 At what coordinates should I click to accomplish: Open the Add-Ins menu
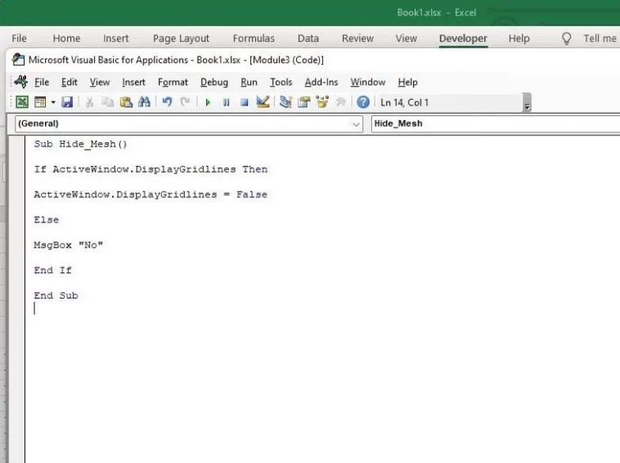(321, 83)
